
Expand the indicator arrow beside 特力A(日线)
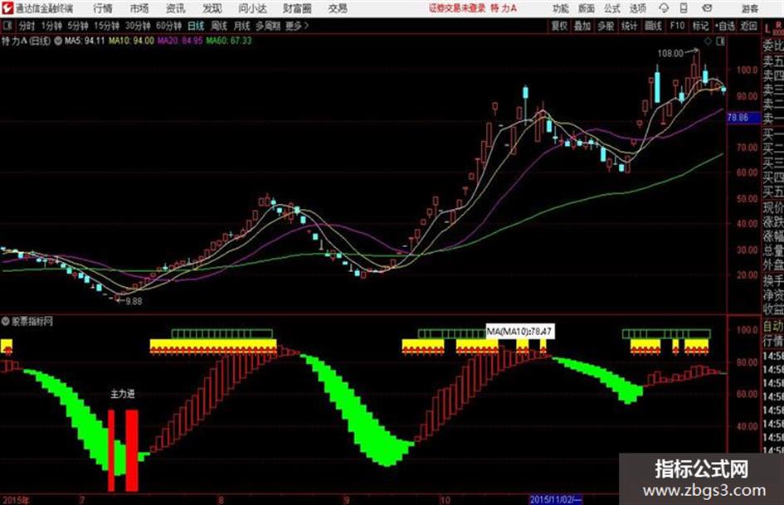click(58, 41)
